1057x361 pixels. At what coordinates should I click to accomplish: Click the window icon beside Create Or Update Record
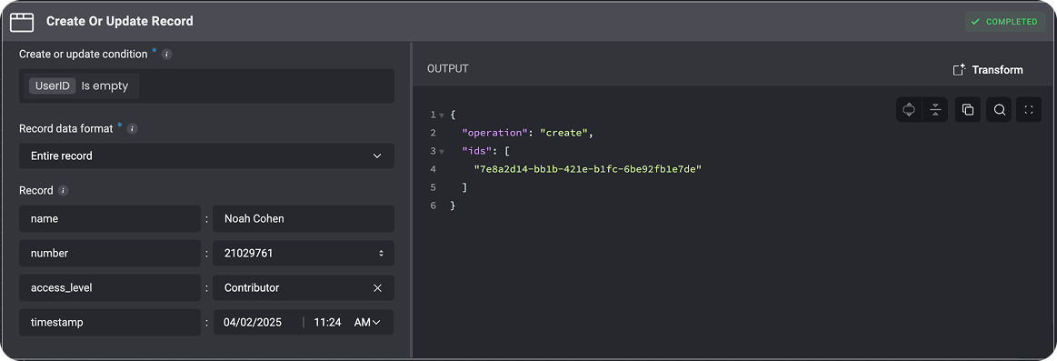click(x=22, y=22)
